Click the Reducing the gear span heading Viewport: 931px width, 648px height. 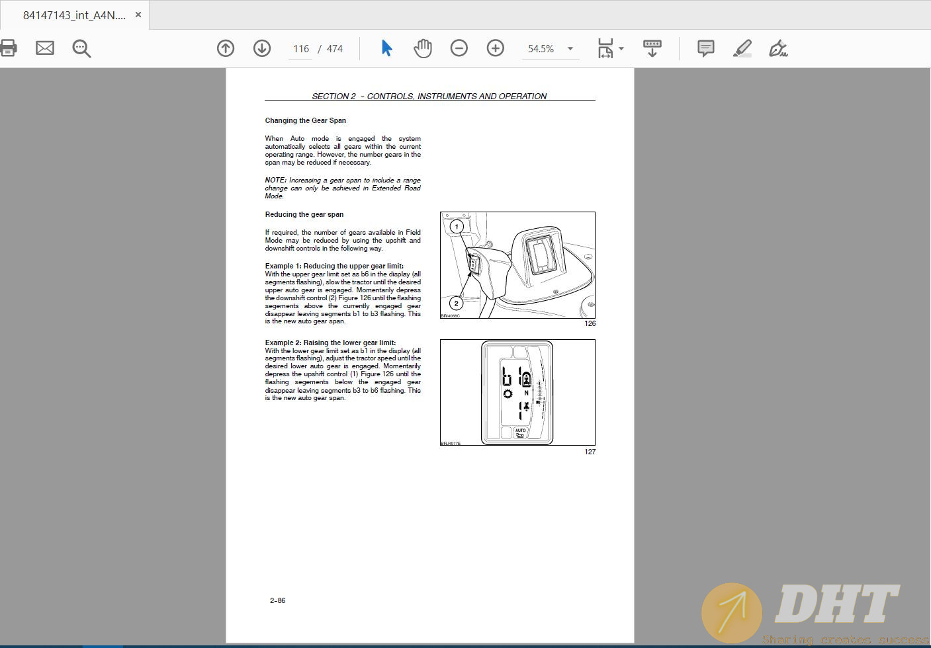pyautogui.click(x=304, y=214)
